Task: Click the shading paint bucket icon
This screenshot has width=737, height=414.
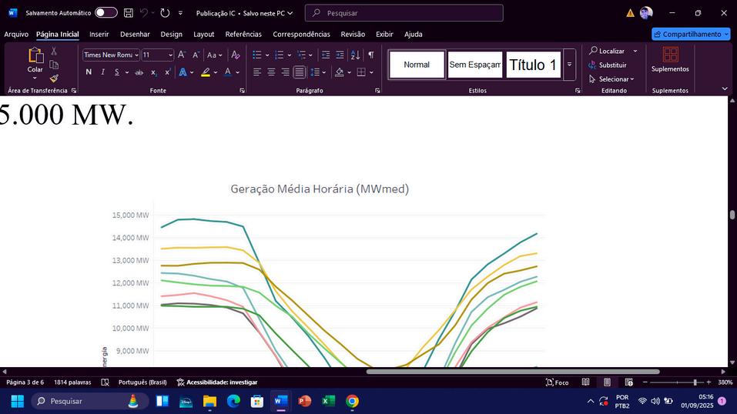Action: click(x=340, y=72)
